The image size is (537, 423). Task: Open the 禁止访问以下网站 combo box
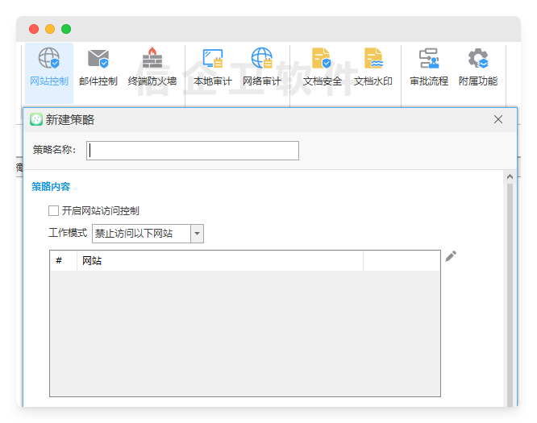(x=141, y=234)
